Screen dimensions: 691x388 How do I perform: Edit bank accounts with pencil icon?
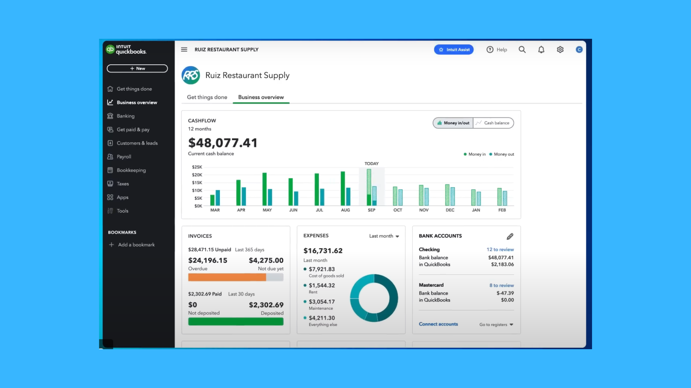pyautogui.click(x=510, y=236)
